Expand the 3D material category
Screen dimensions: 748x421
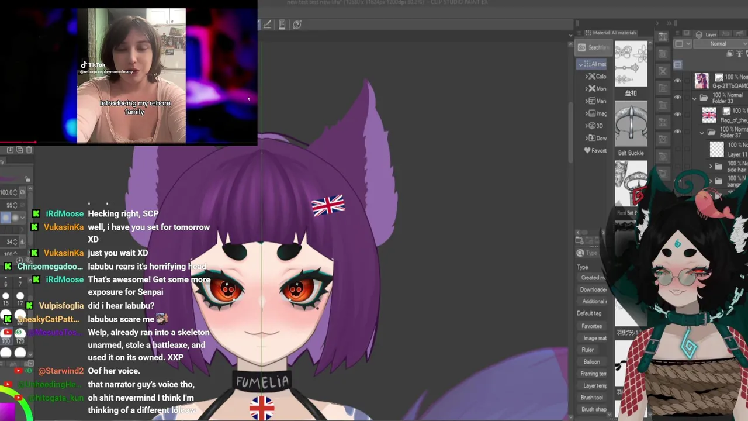point(587,126)
